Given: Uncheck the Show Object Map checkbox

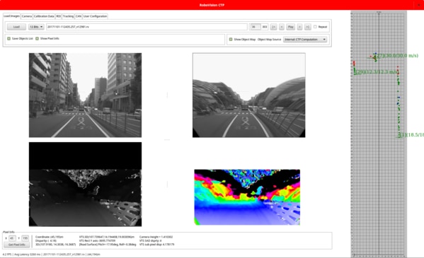Looking at the screenshot, I should pyautogui.click(x=231, y=39).
